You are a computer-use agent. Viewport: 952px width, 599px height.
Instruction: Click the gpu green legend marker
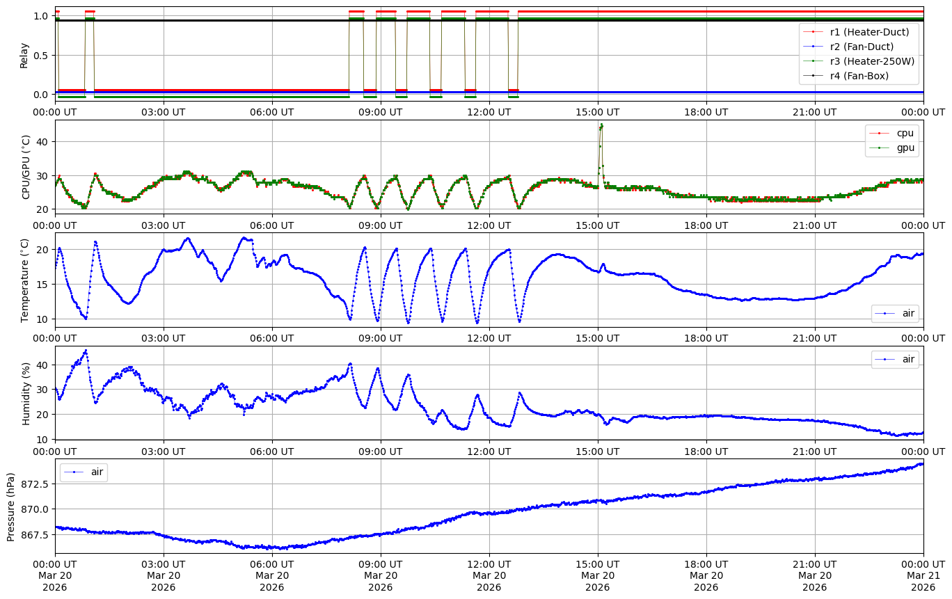880,147
